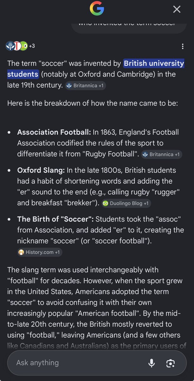Open the three-dot options menu

click(x=183, y=46)
